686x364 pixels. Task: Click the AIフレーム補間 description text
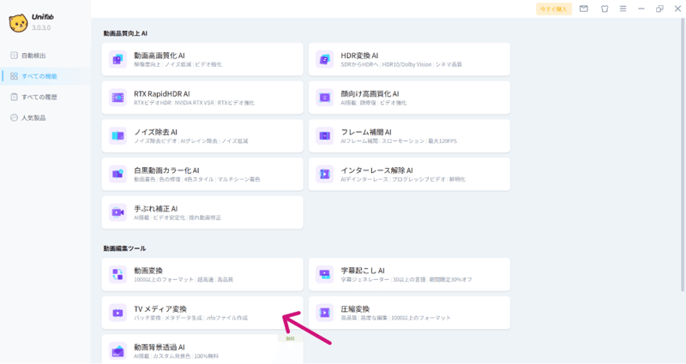click(359, 141)
